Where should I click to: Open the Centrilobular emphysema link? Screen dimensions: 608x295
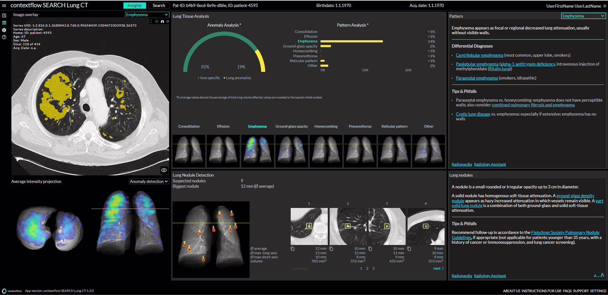coord(479,55)
